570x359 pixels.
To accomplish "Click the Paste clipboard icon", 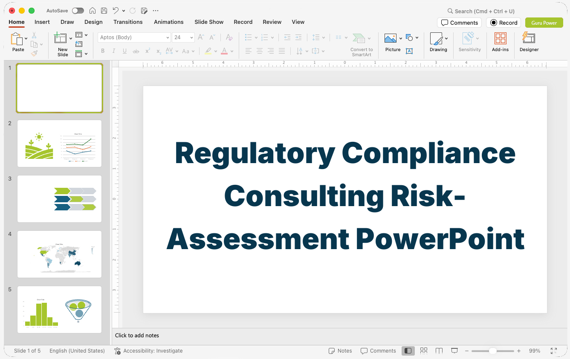I will click(x=17, y=39).
